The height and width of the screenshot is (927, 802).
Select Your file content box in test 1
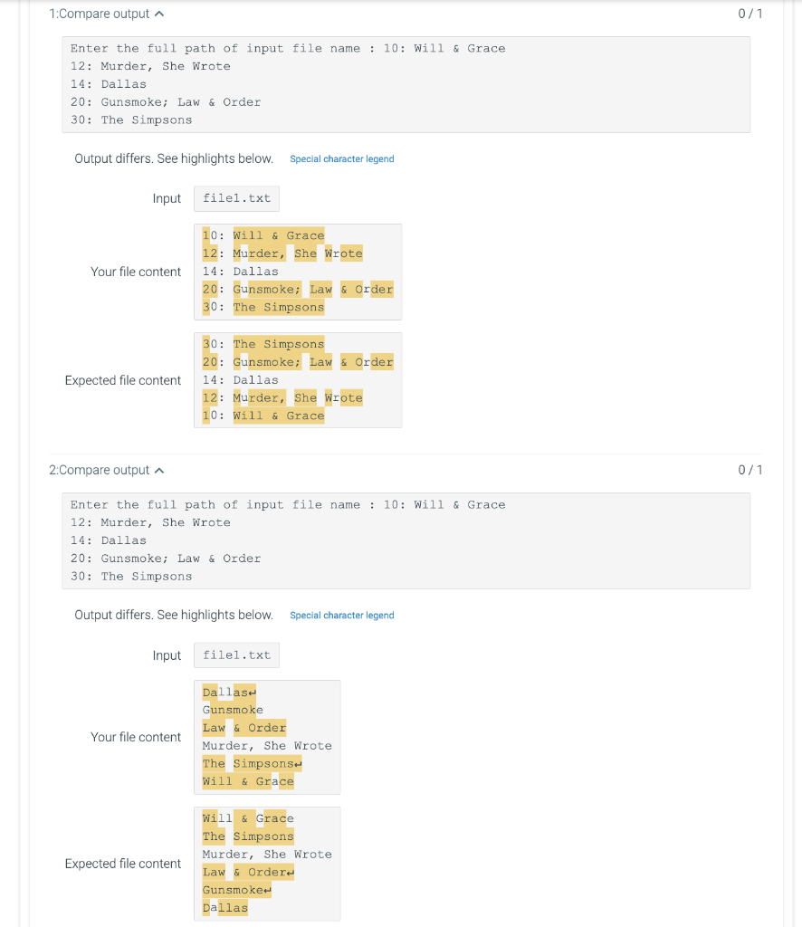click(x=297, y=272)
